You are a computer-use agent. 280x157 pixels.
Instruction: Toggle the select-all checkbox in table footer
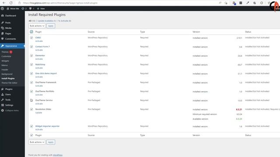coord(31,135)
